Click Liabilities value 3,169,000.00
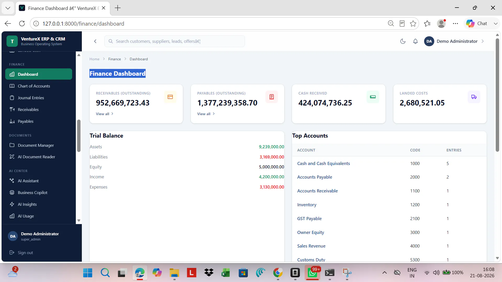 272,157
